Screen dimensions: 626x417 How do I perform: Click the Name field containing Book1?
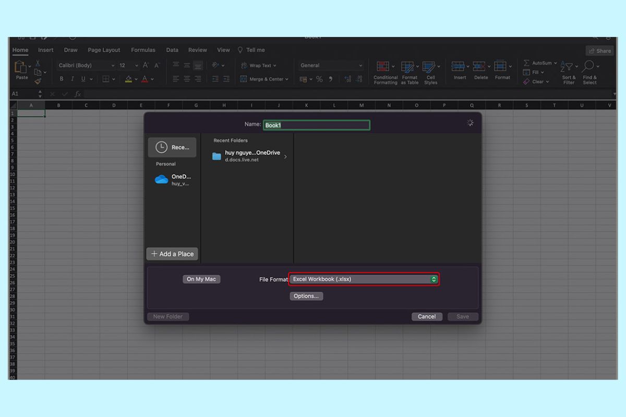coord(317,125)
